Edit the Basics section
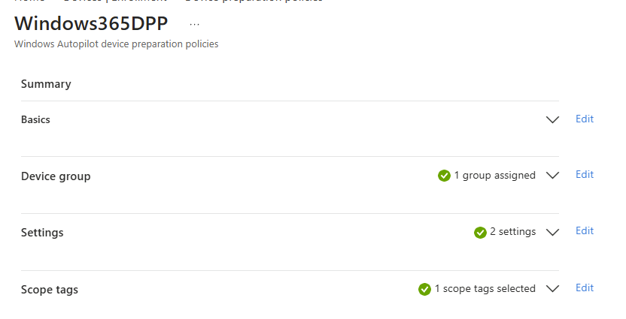The height and width of the screenshot is (319, 626). (x=585, y=119)
